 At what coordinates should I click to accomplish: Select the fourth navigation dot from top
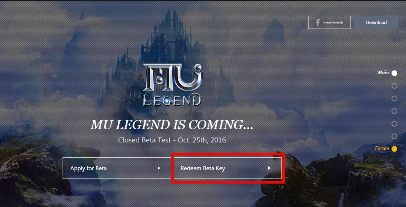tap(394, 111)
